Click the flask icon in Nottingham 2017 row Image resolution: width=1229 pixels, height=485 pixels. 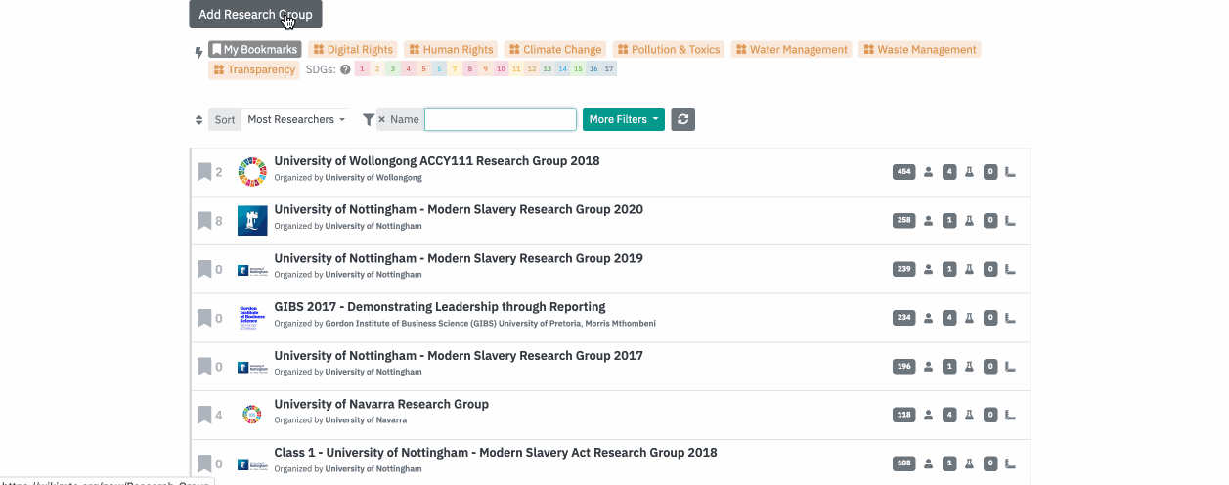coord(970,367)
